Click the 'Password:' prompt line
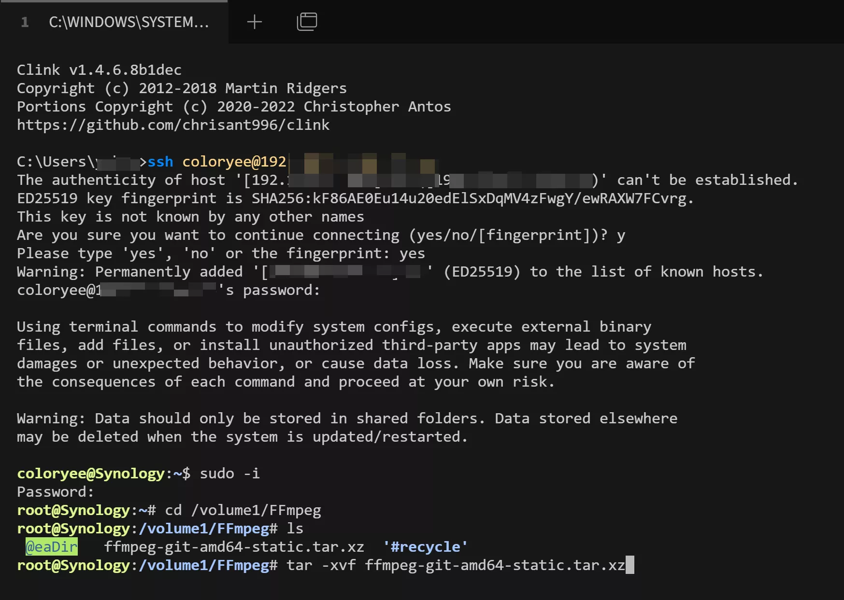 55,492
